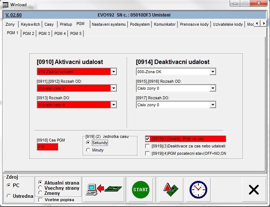270x207 pixels.
Task: Choose Ustredna as the source
Action: point(9,196)
